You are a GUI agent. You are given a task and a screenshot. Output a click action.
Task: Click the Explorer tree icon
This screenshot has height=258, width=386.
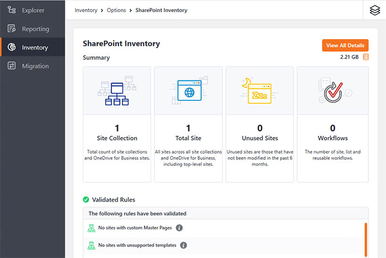tap(12, 10)
